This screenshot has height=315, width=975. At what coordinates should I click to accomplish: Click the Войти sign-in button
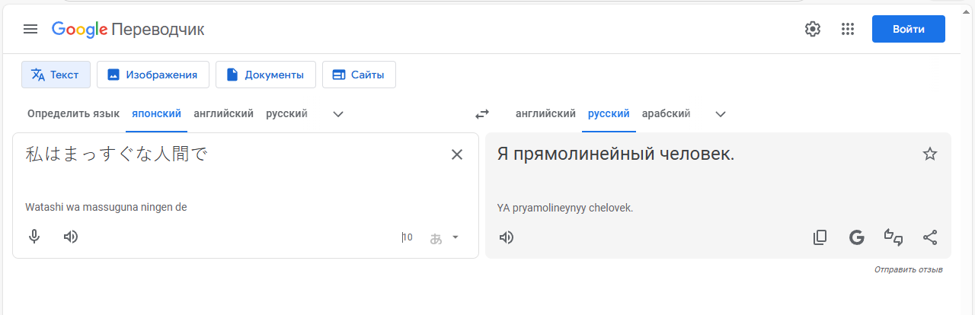[x=909, y=29]
